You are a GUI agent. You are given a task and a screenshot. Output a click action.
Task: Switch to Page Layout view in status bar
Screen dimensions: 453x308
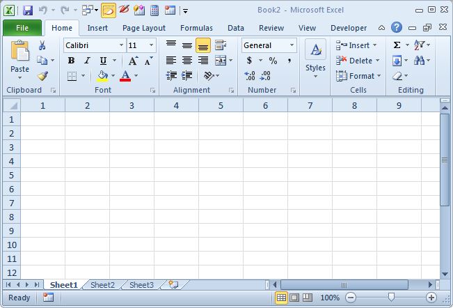(294, 298)
